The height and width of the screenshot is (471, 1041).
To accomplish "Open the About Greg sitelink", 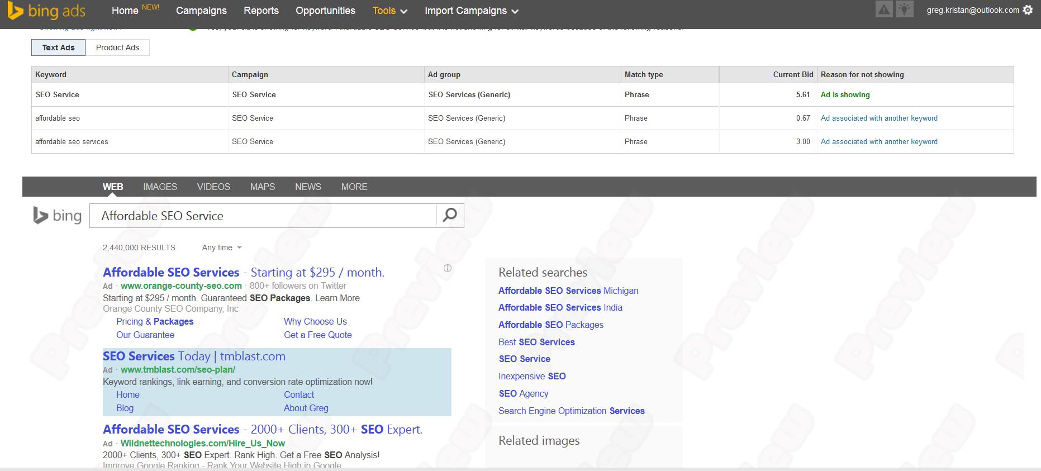I will [306, 408].
